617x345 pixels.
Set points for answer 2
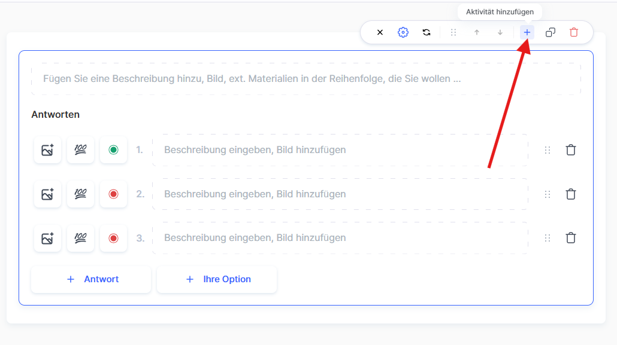[x=80, y=194]
